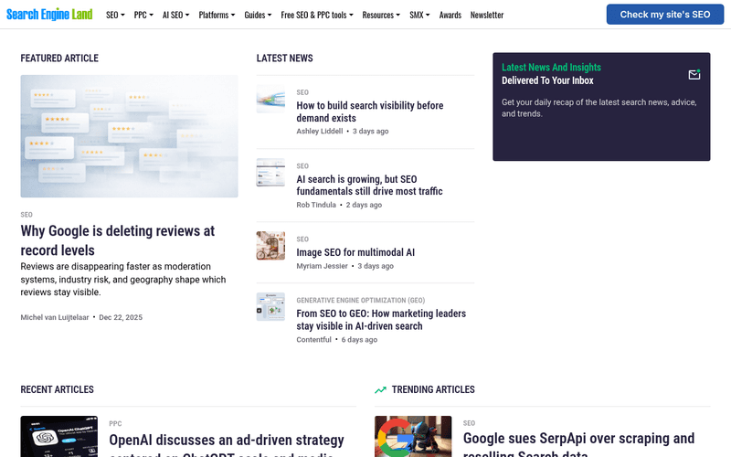The width and height of the screenshot is (731, 457).
Task: Open the Newsletter nav link
Action: point(487,15)
